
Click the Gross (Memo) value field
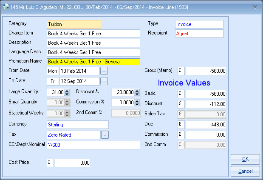click(206, 71)
